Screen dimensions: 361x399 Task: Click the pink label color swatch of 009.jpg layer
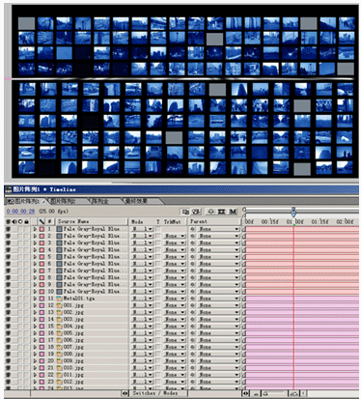42,361
